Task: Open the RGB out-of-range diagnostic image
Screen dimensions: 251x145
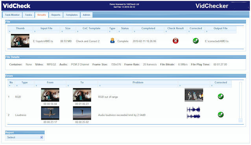Action: (x=194, y=95)
